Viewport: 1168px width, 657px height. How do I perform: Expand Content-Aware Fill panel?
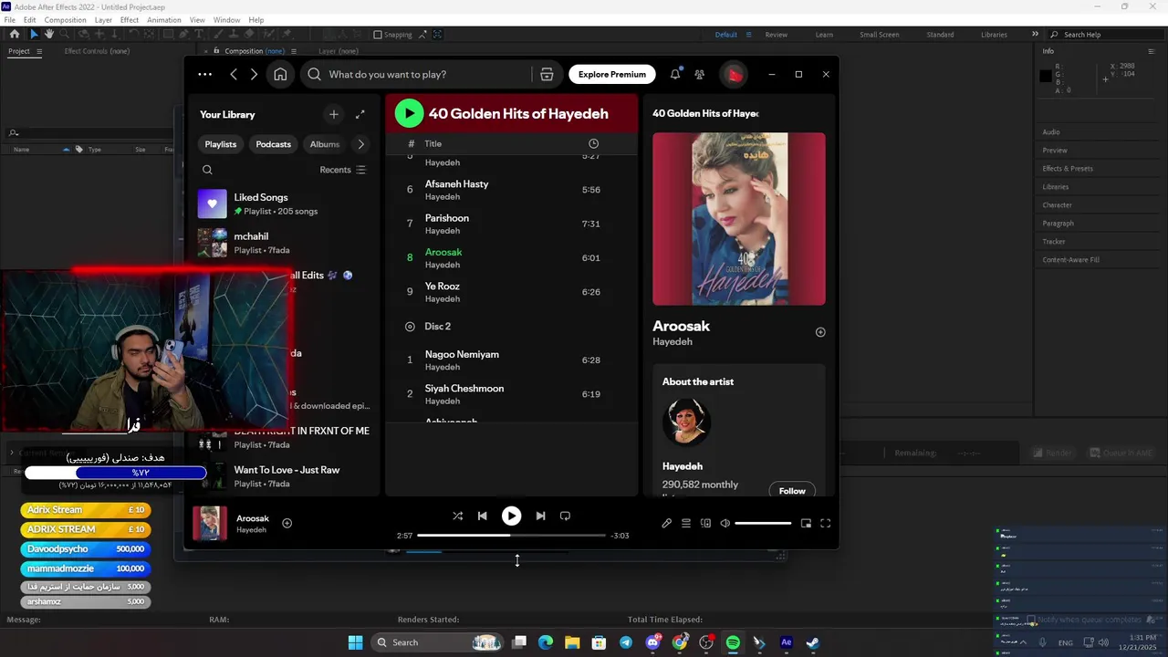coord(1070,260)
